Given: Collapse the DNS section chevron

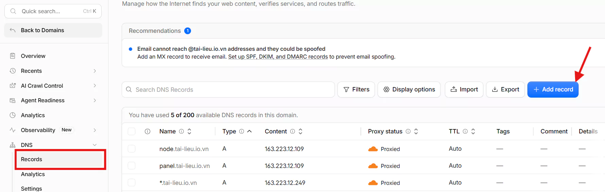Looking at the screenshot, I should pyautogui.click(x=95, y=145).
